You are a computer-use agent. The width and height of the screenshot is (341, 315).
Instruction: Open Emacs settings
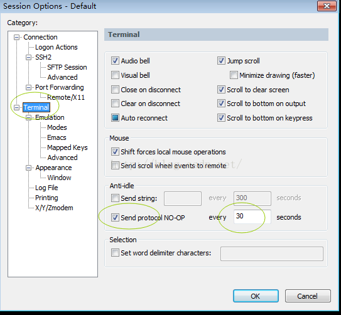pos(57,137)
